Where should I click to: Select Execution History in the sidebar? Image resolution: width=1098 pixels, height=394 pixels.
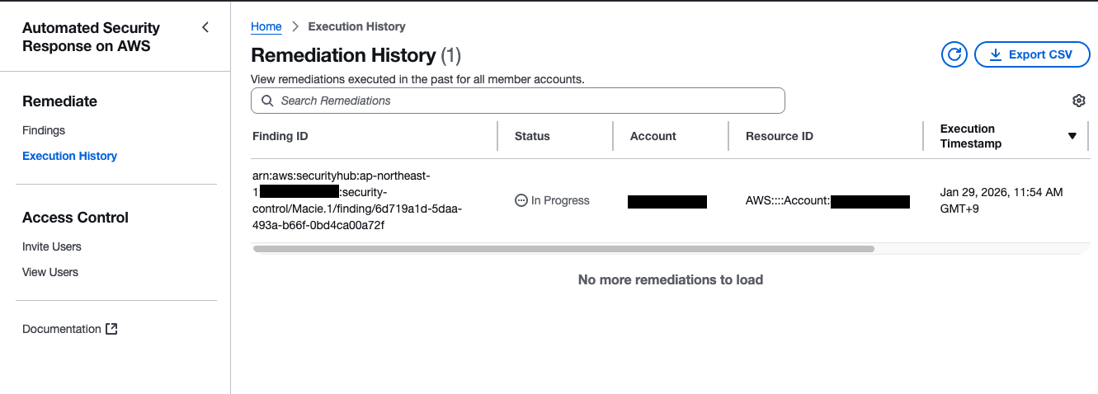69,156
